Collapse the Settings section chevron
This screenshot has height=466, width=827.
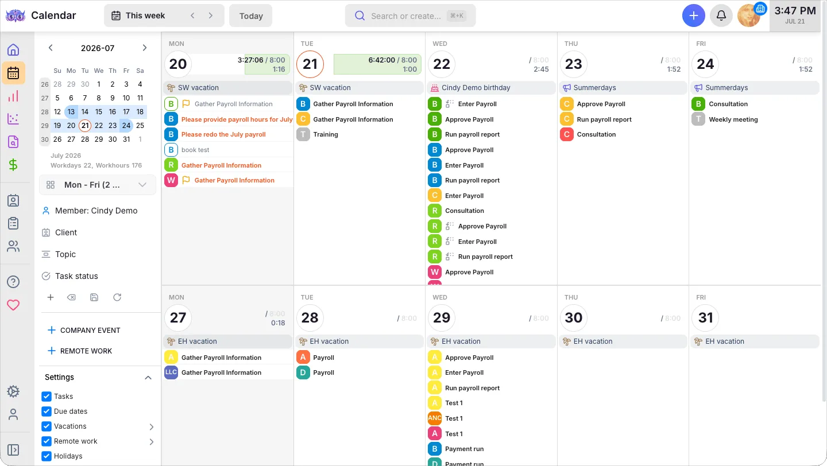pyautogui.click(x=148, y=378)
